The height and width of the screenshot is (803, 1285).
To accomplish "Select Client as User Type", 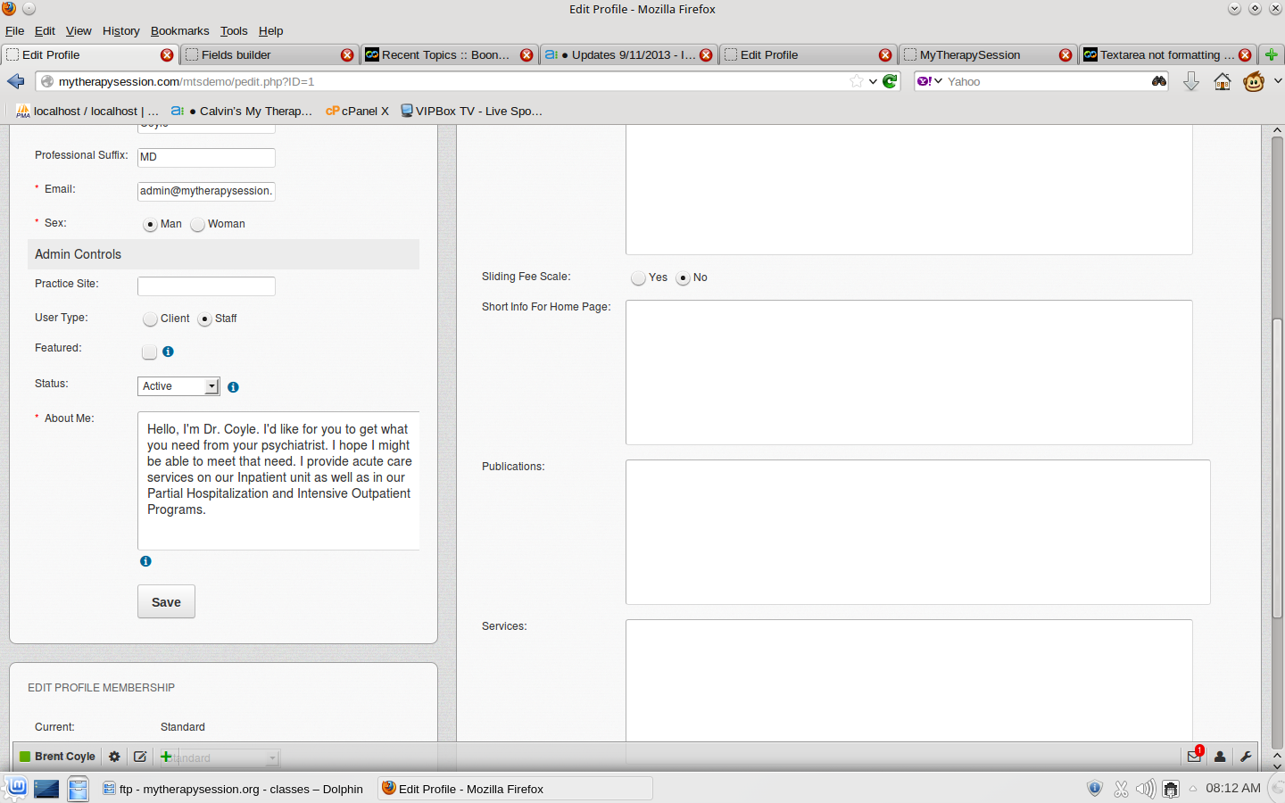I will pos(150,319).
